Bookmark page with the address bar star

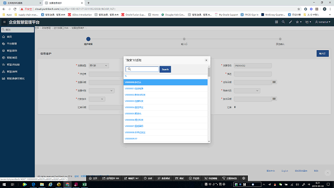click(299, 9)
